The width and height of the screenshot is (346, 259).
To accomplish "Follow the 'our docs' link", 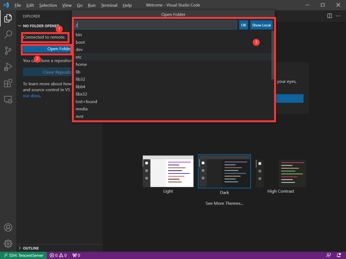I will pos(31,96).
